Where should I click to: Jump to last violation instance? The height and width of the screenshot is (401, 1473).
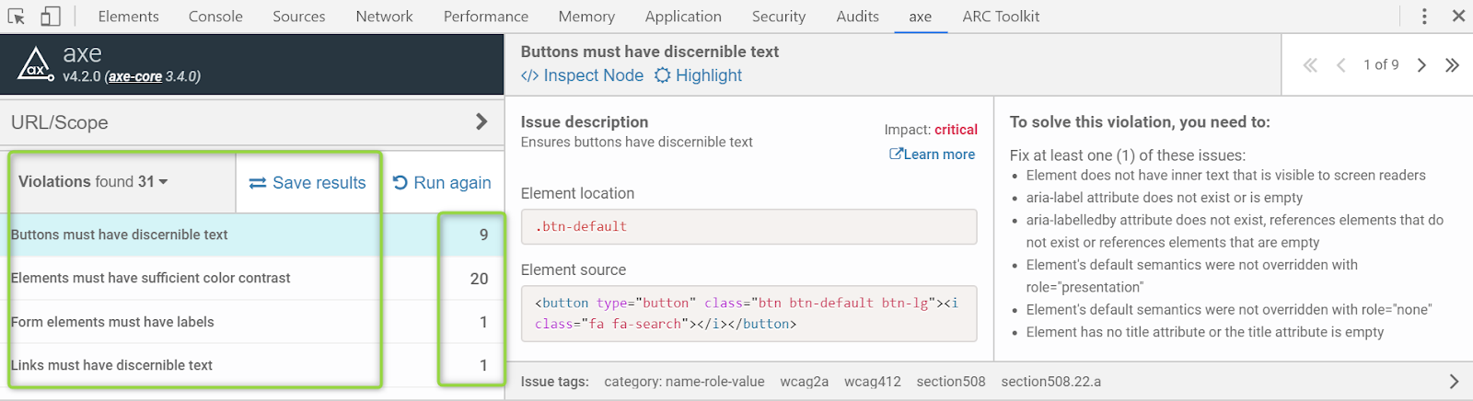tap(1452, 64)
